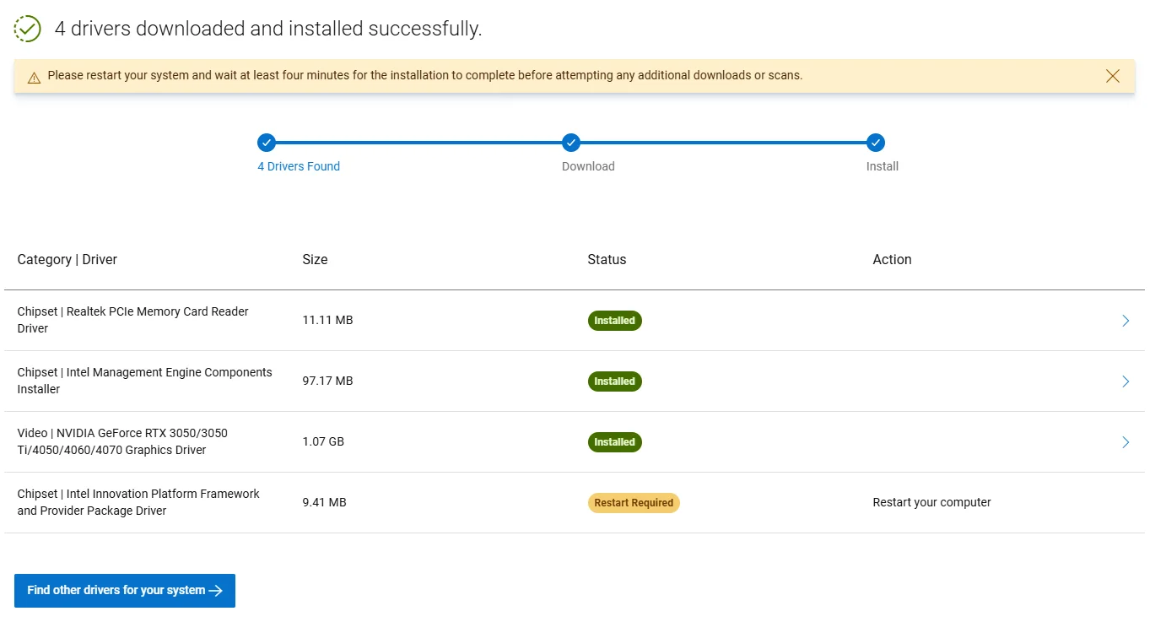Click the drivers installed successfully heading
The width and height of the screenshot is (1166, 622).
click(268, 29)
